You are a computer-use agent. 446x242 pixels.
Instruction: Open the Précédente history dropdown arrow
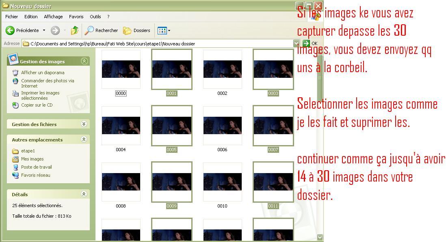(44, 30)
